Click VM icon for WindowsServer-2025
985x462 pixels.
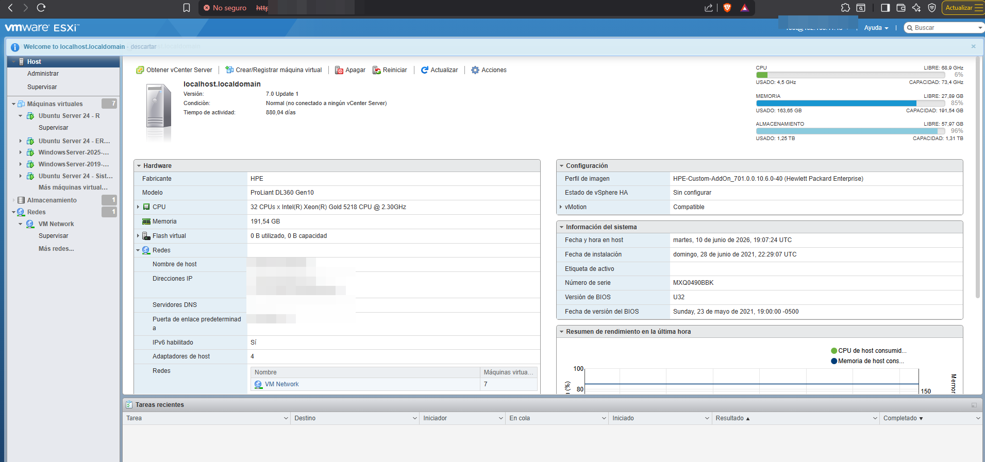point(30,152)
